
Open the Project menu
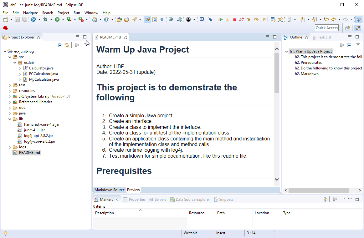coord(63,13)
